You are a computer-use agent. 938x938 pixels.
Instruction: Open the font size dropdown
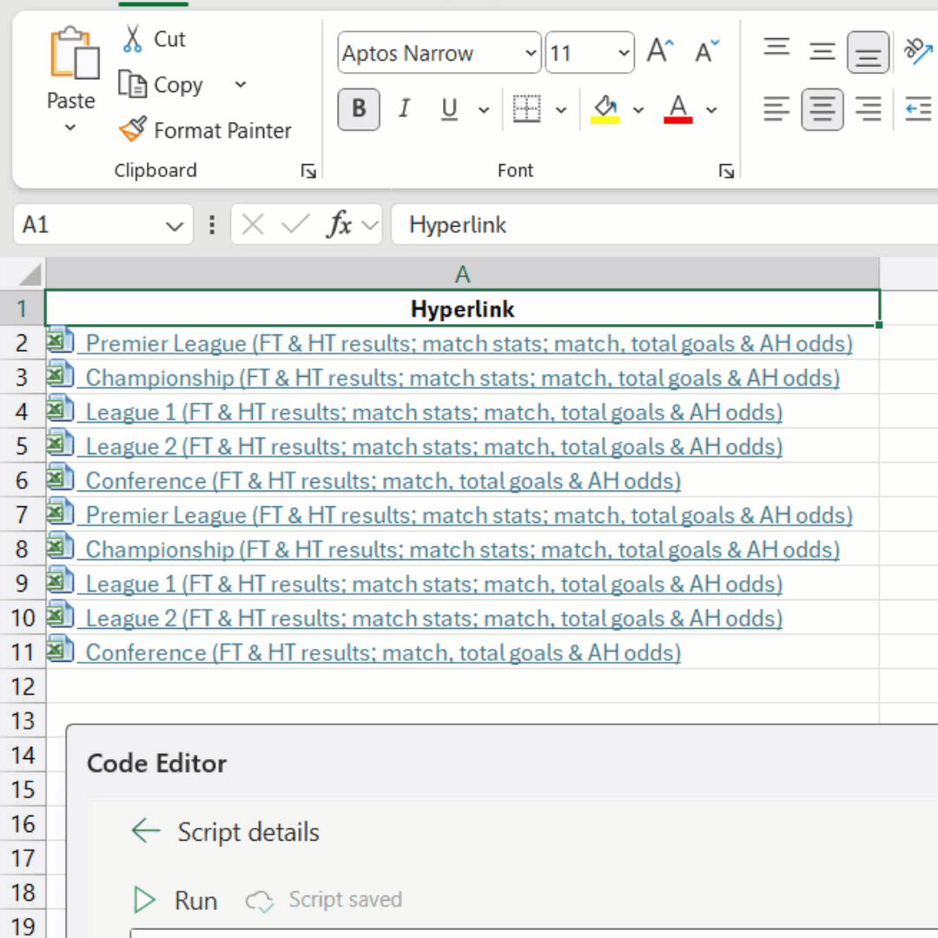tap(624, 54)
